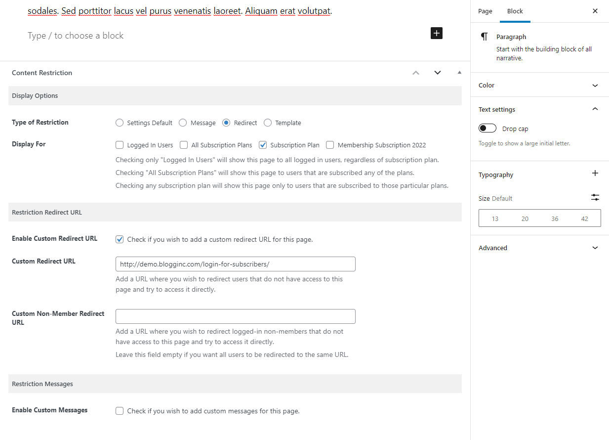Open Typography options with the plus icon
609x440 pixels.
pos(595,173)
